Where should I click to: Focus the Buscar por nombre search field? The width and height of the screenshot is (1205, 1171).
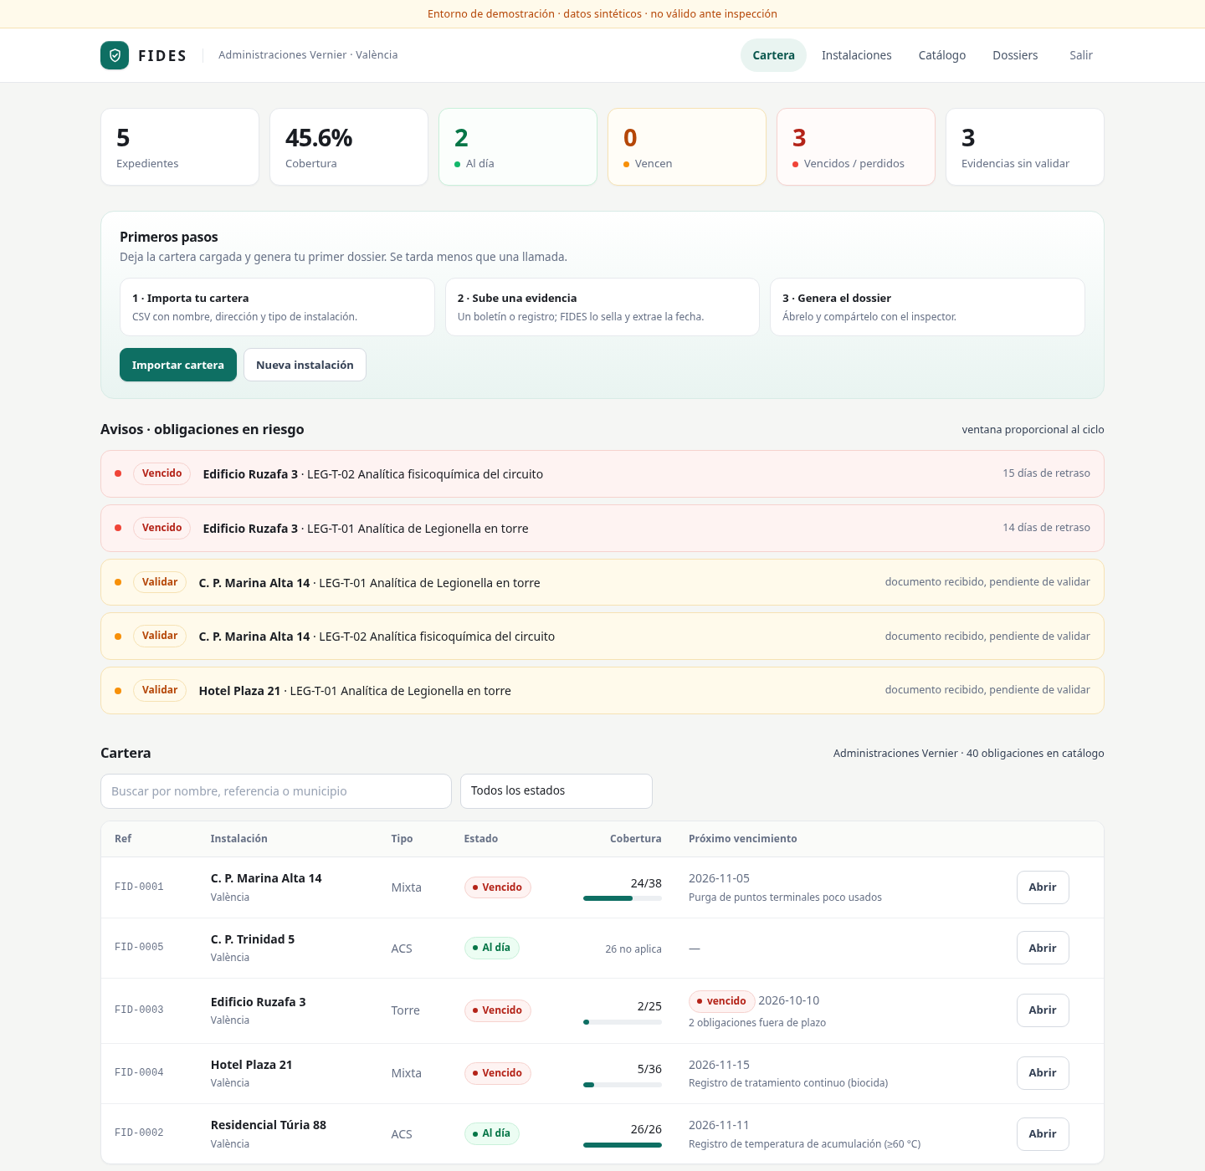[x=276, y=791]
